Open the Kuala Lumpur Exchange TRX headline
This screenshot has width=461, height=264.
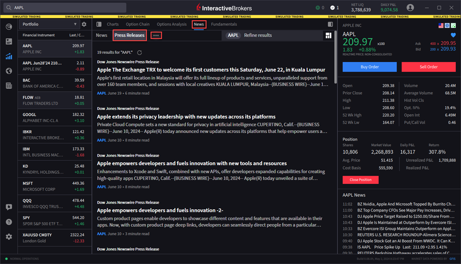tap(211, 70)
